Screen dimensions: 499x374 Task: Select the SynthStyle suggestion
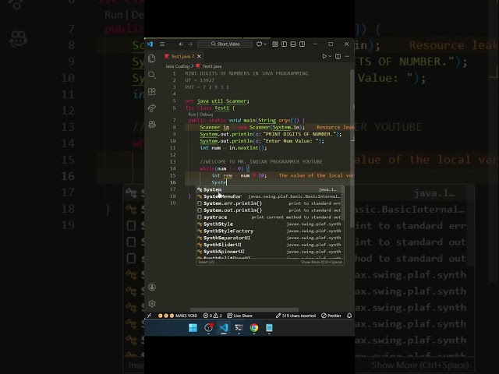tap(270, 224)
